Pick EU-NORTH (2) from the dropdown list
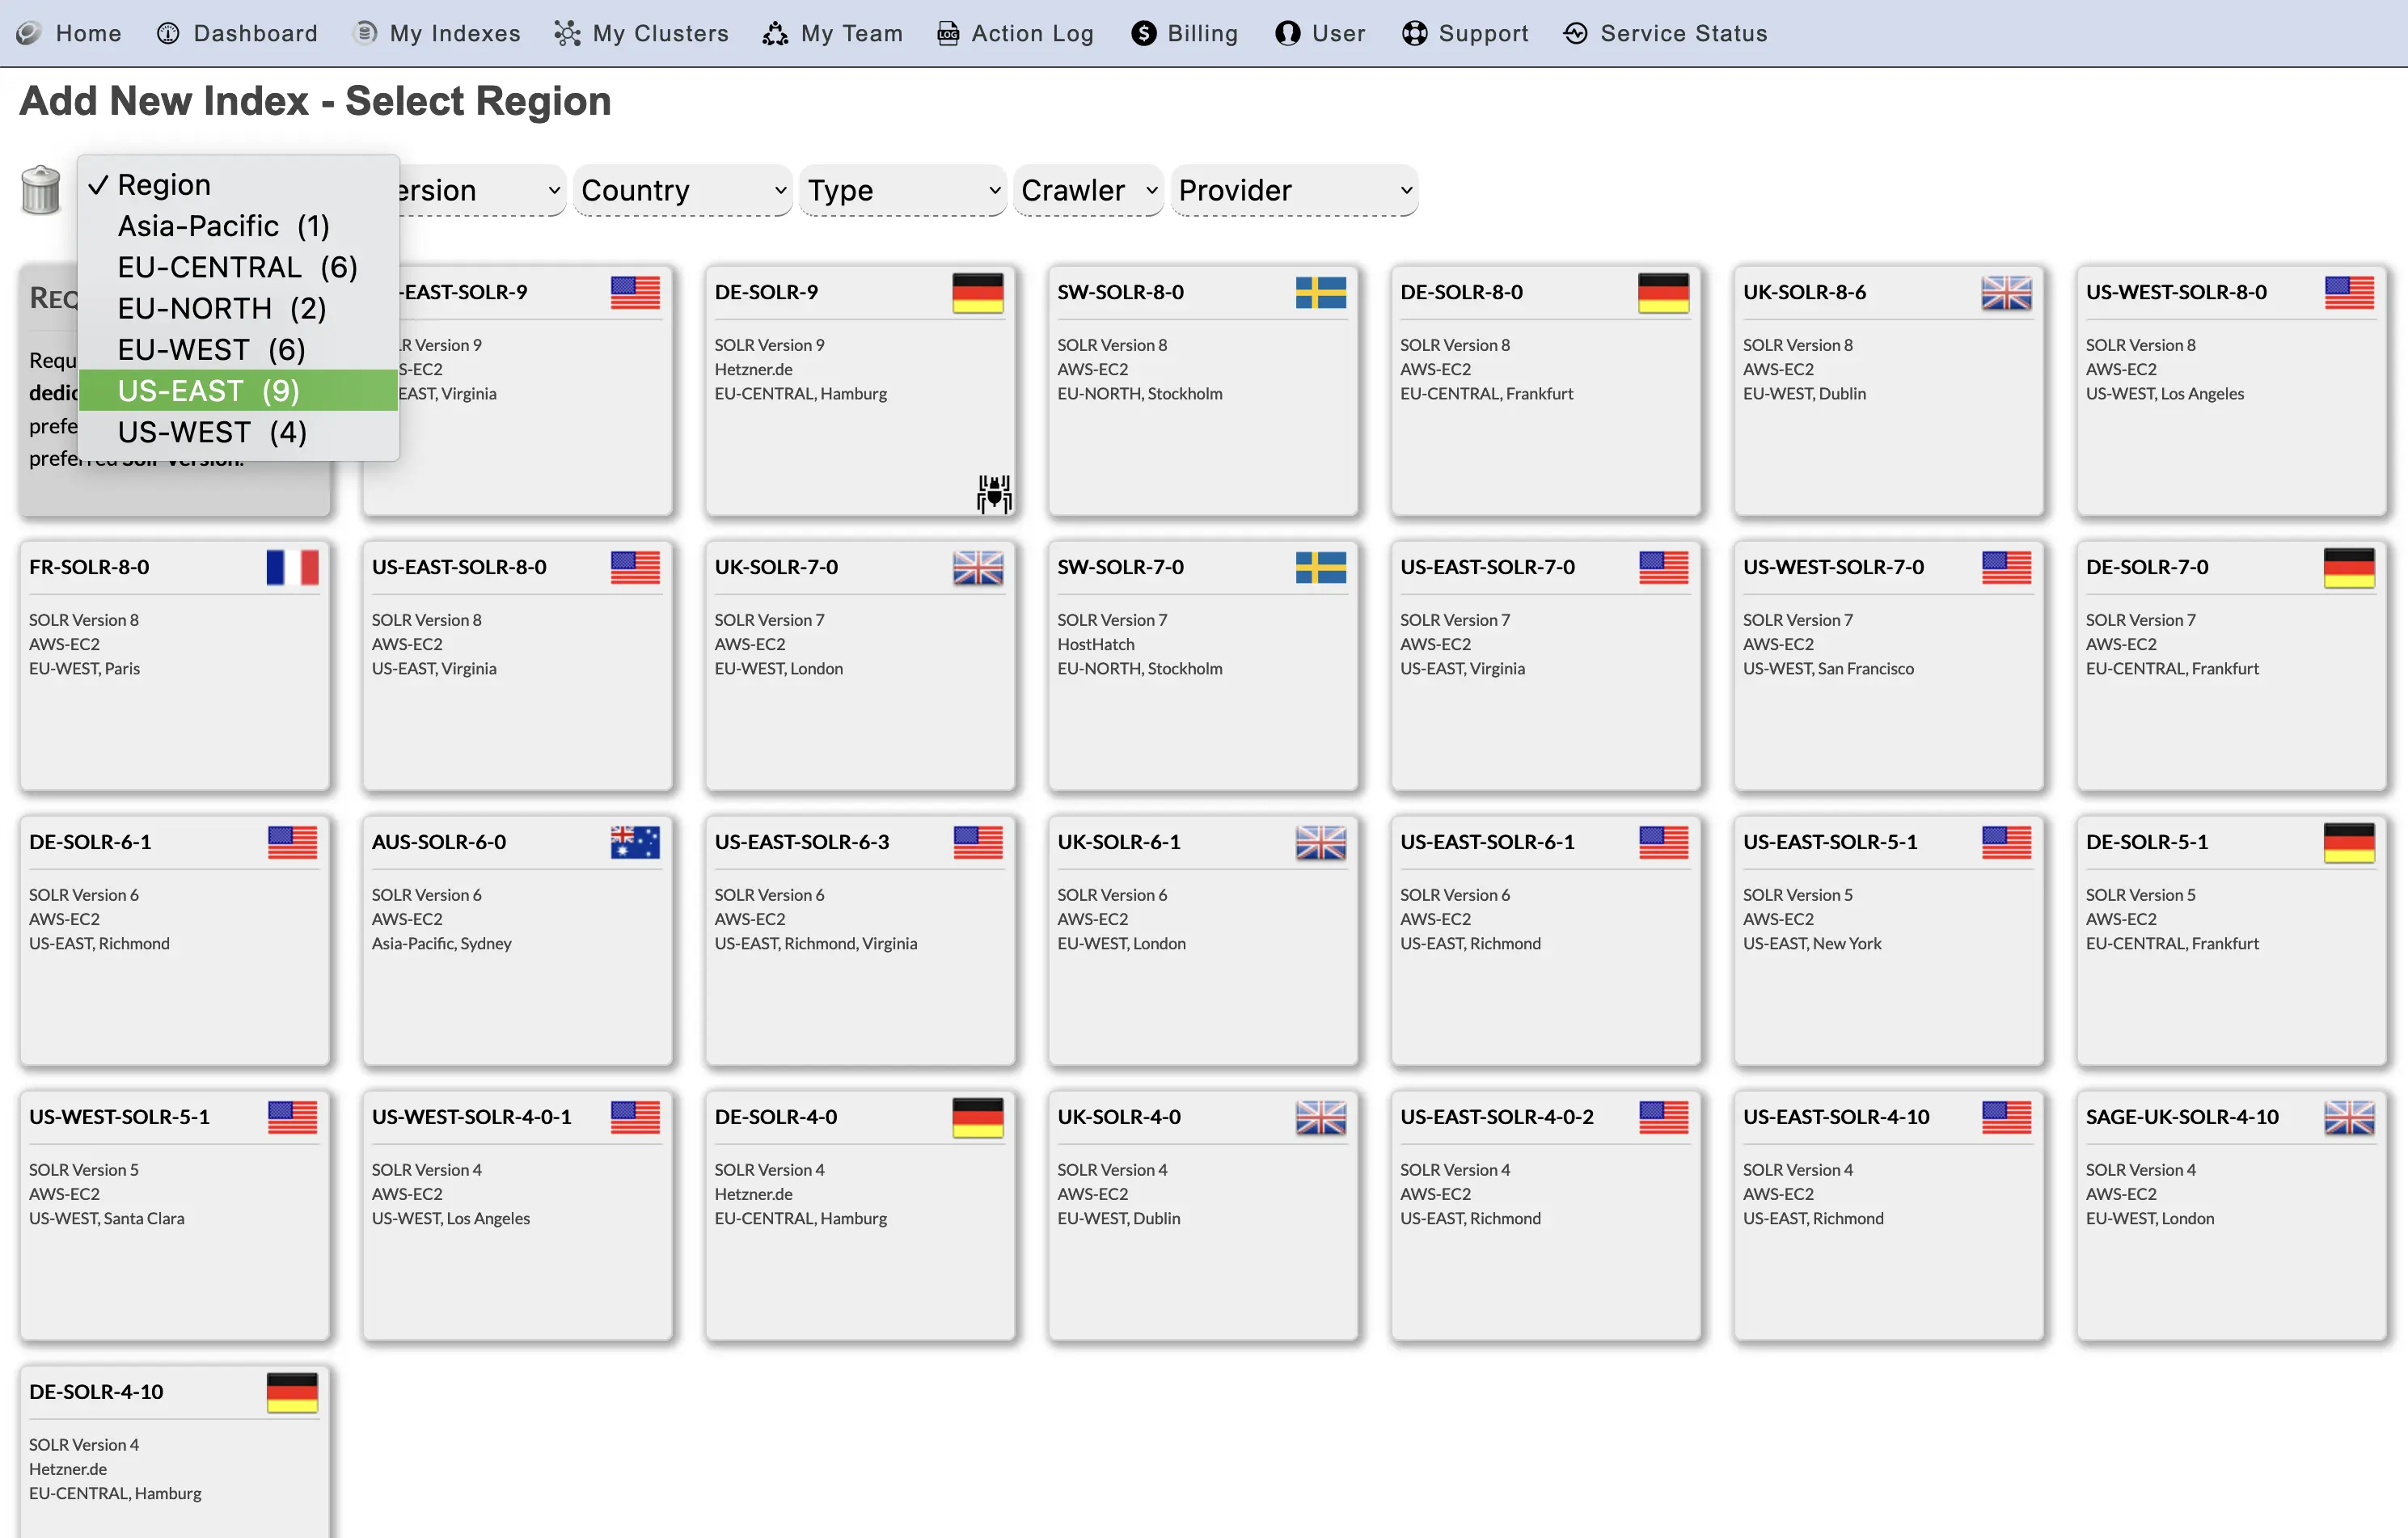 pos(221,308)
